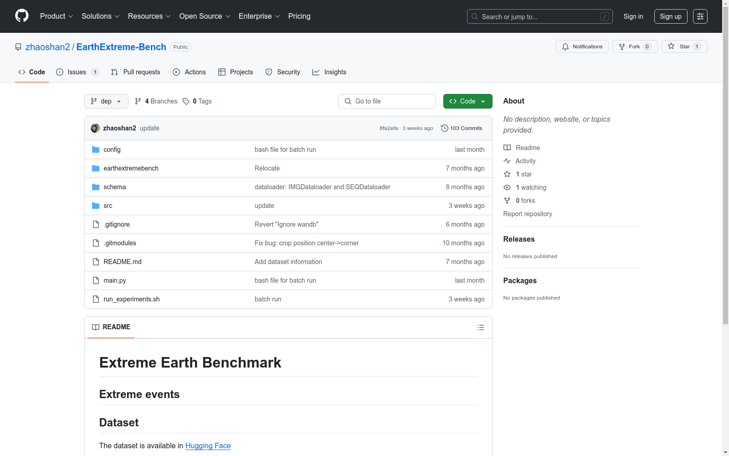Click the Sign in link

[633, 16]
